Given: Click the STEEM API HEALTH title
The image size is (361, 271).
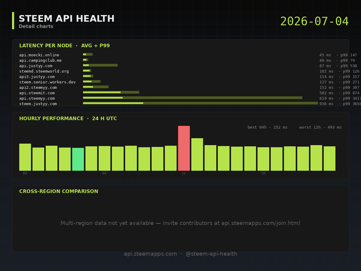Looking at the screenshot, I should (66, 19).
